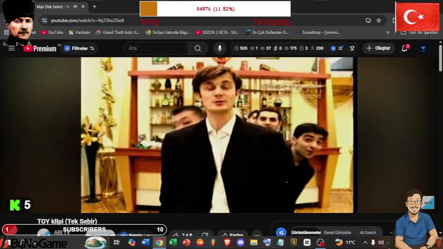This screenshot has width=443, height=249.
Task: Click the 290 subscribers stat in vidIQ bar
Action: 317,48
